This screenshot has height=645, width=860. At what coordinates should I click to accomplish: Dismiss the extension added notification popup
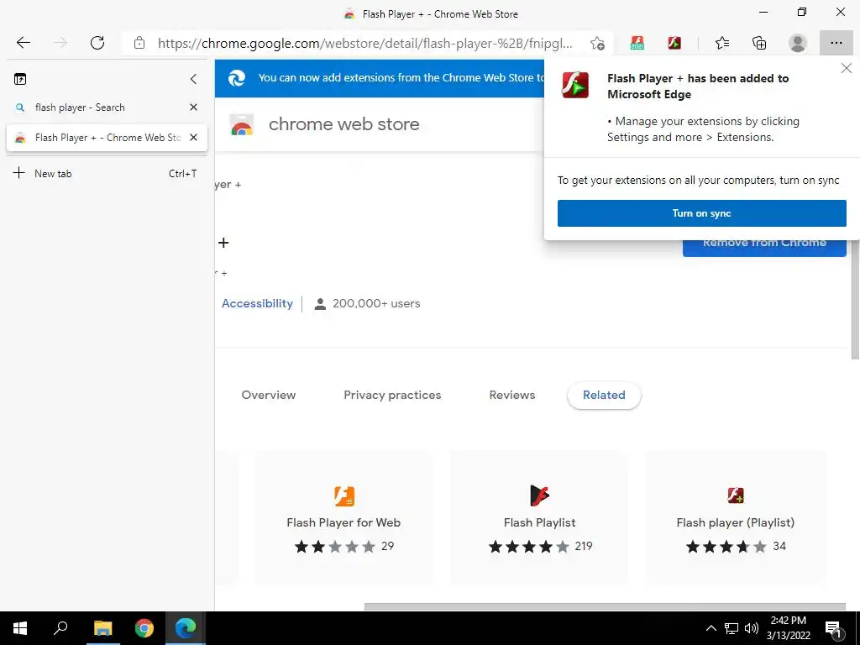pos(847,68)
